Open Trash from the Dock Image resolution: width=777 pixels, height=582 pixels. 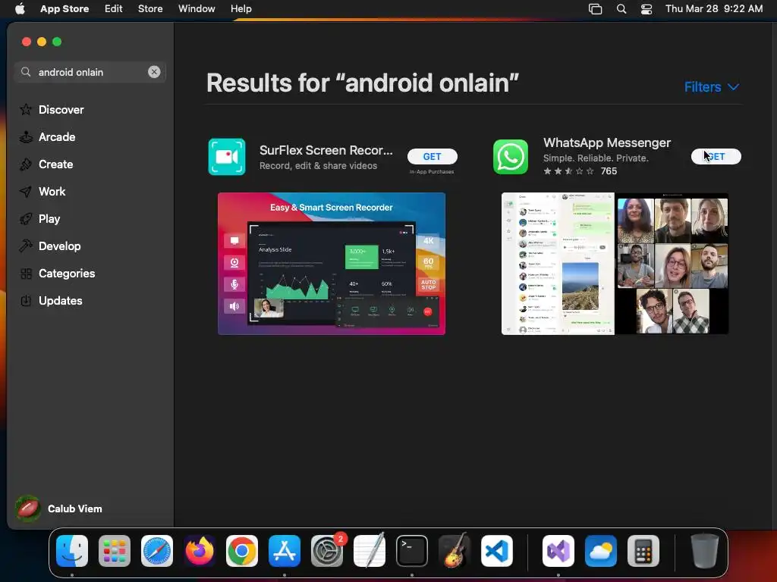point(705,551)
